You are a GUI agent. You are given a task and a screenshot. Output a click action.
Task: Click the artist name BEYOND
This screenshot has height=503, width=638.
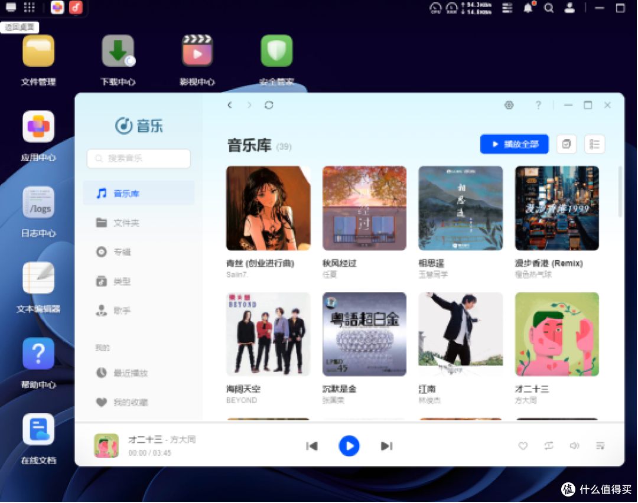242,400
